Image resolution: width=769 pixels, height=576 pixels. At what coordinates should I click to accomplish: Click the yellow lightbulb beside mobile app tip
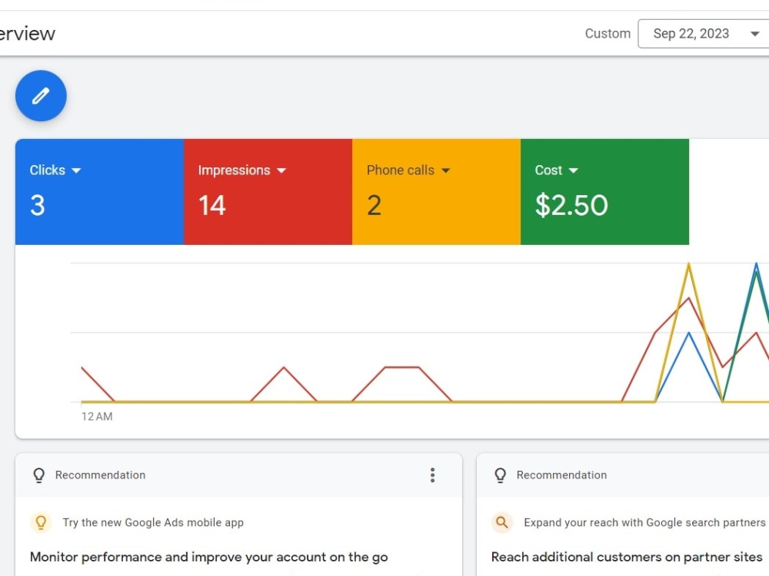[41, 522]
